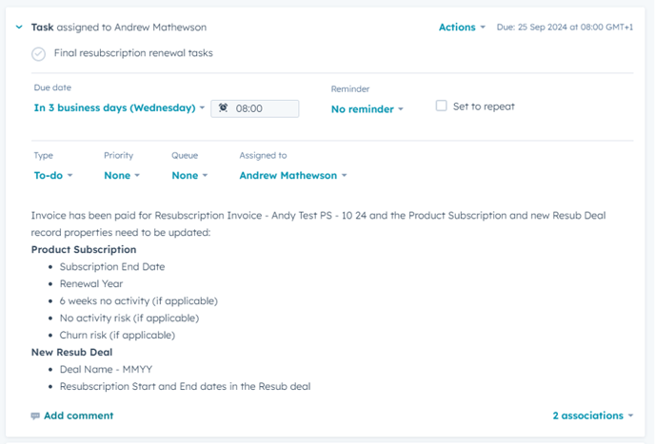Click the comment speech bubble icon

(x=35, y=416)
